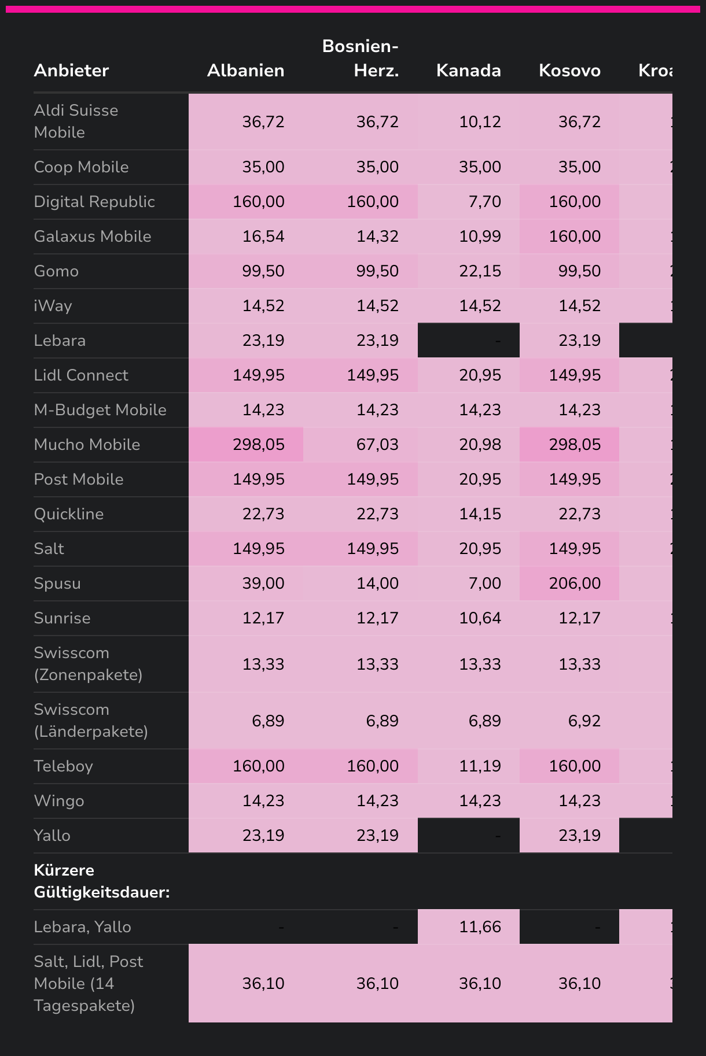Click the Albanien column header
Viewport: 706px width, 1056px height.
(245, 71)
